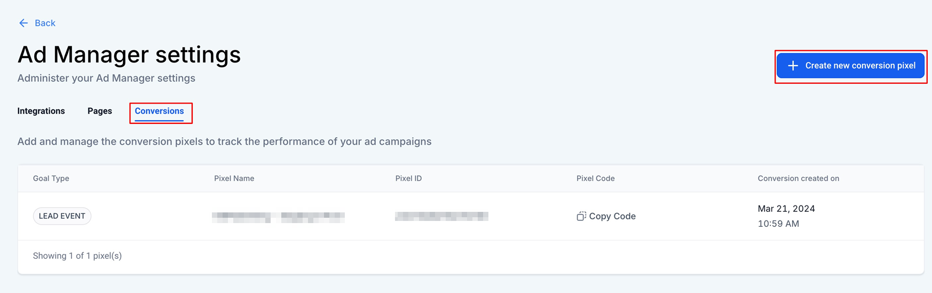Click the Mar 21, 2024 creation date

coord(786,209)
